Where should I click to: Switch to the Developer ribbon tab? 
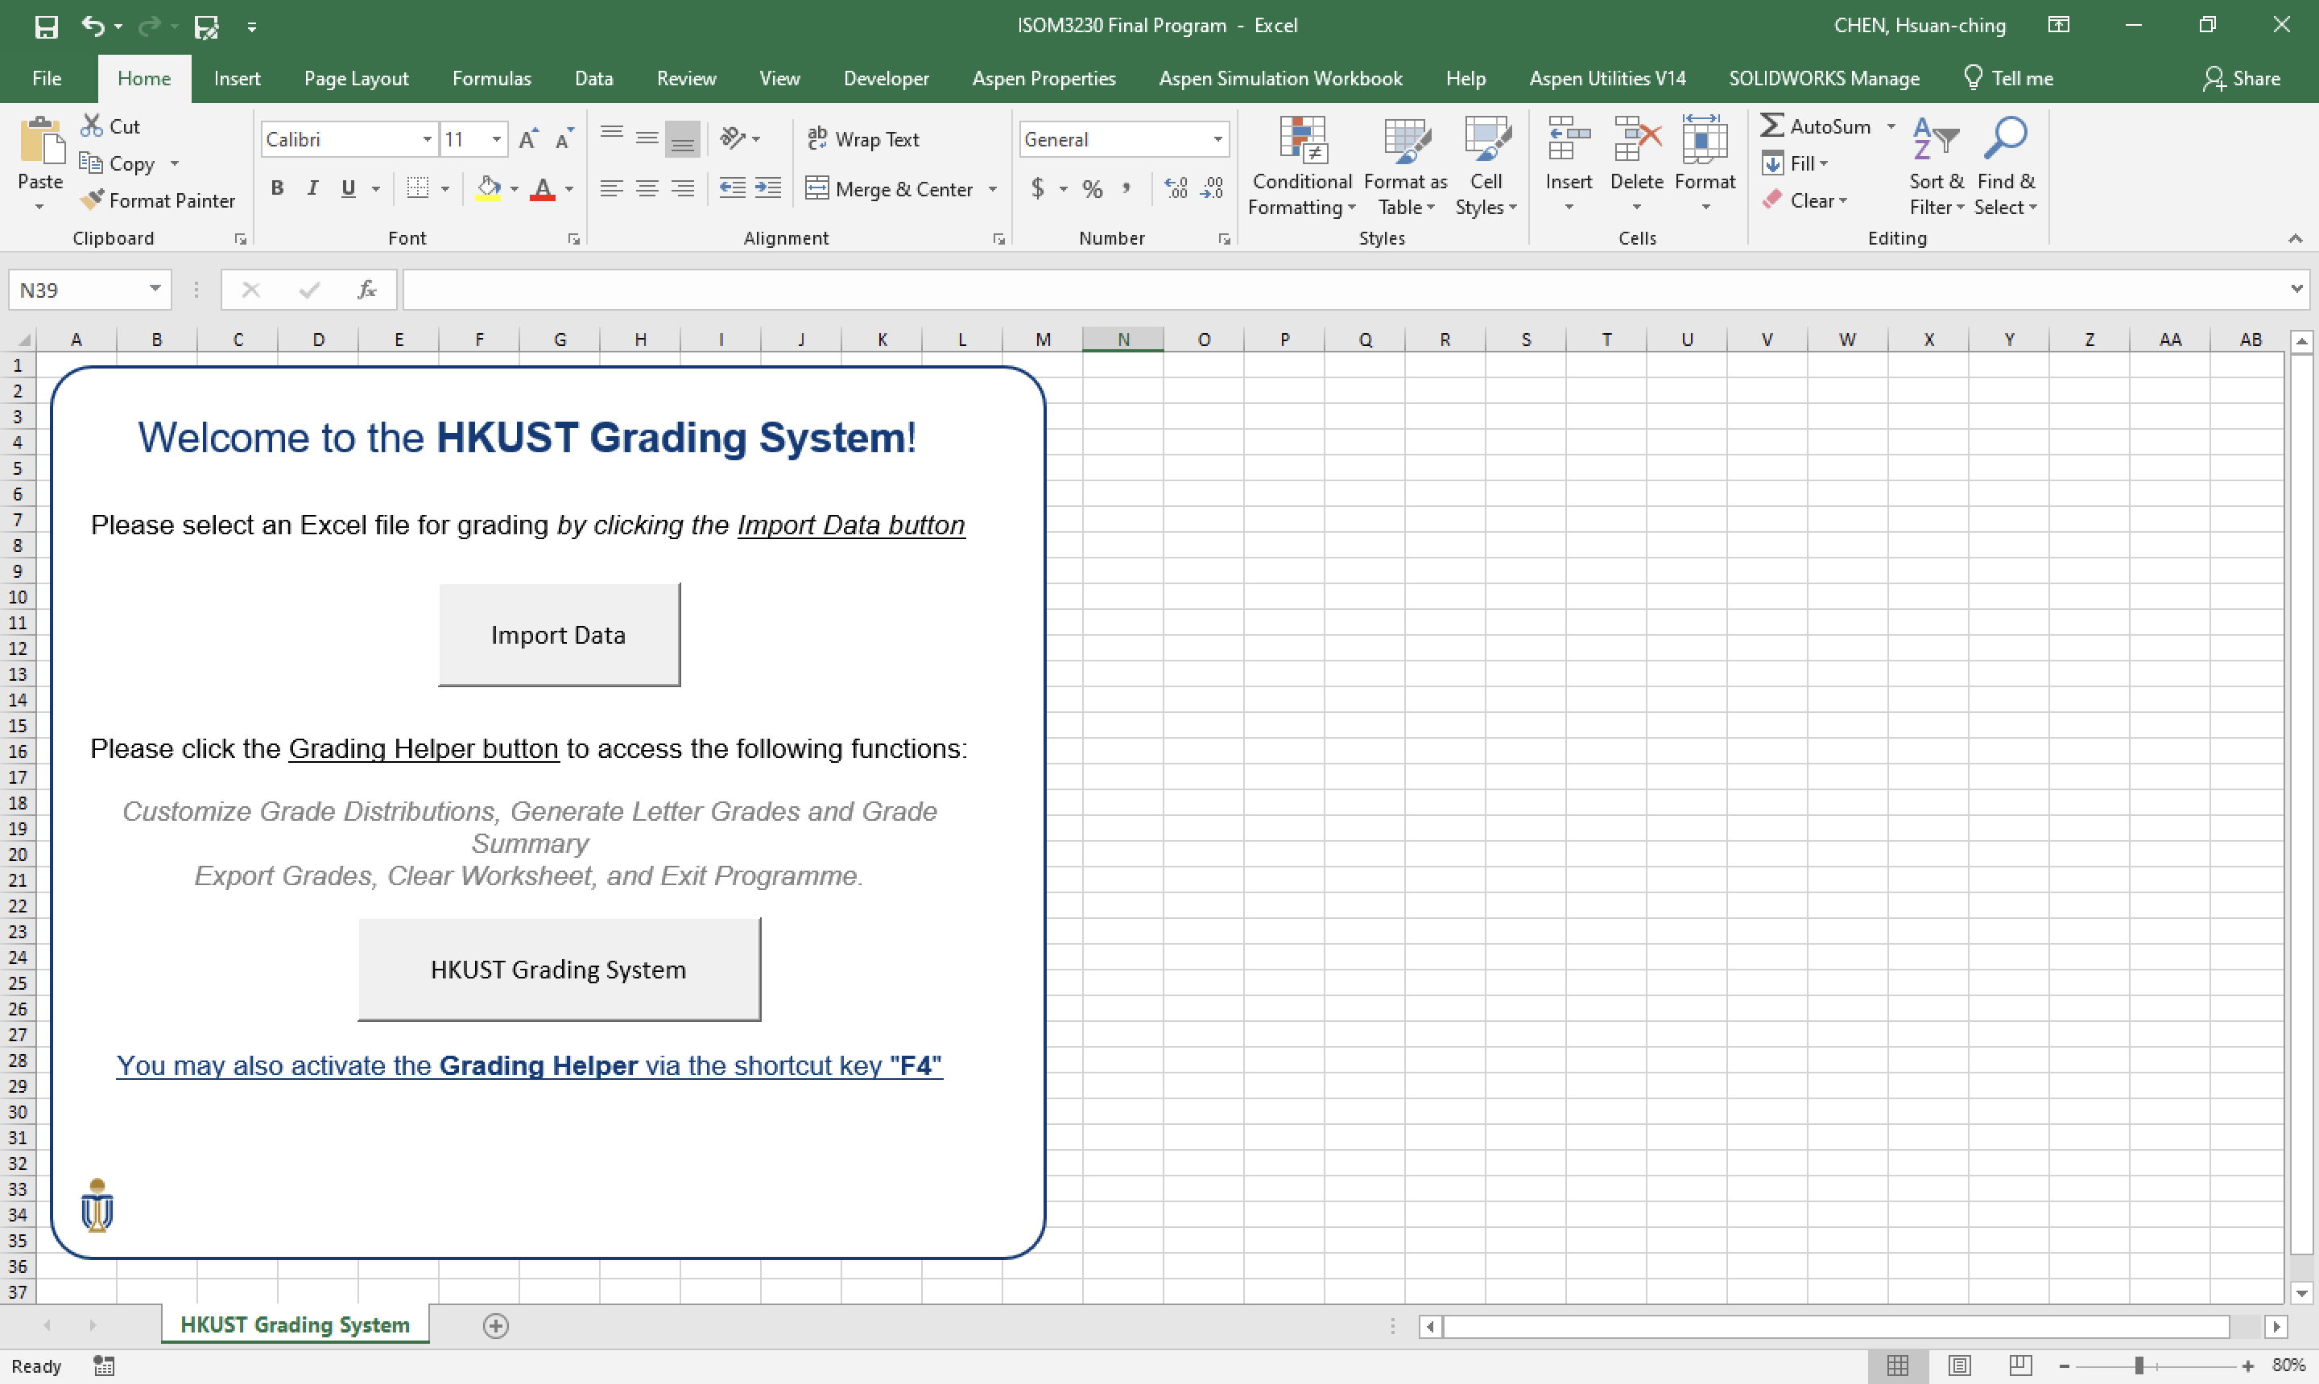pos(885,78)
